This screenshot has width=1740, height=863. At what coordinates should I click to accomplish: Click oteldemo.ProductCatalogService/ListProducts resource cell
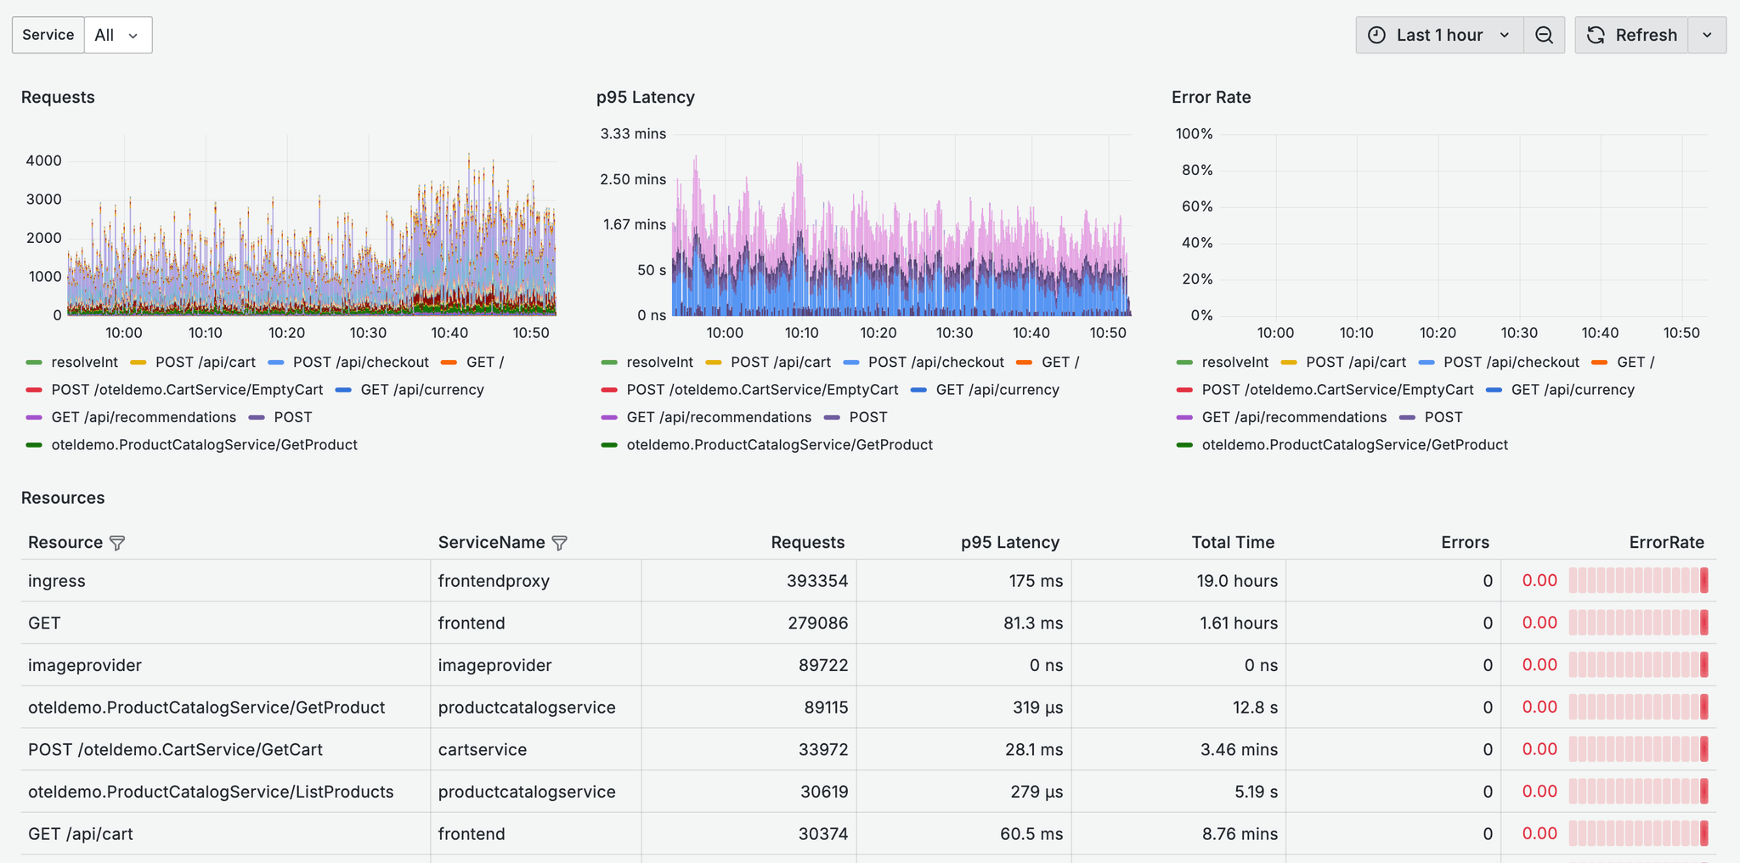[x=225, y=792]
